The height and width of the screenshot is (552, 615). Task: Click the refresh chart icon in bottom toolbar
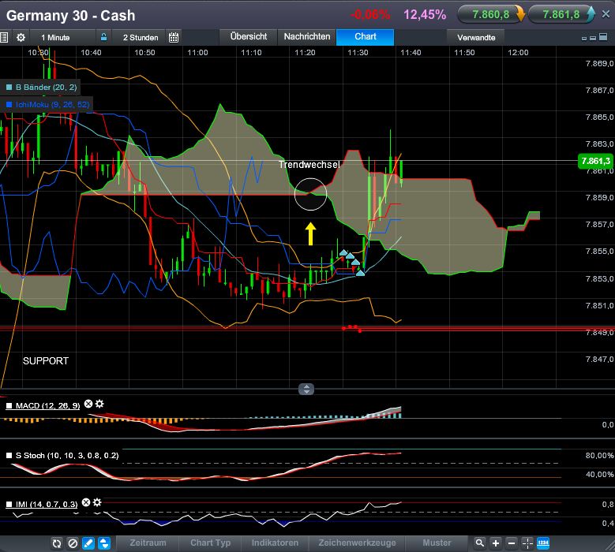click(x=57, y=543)
